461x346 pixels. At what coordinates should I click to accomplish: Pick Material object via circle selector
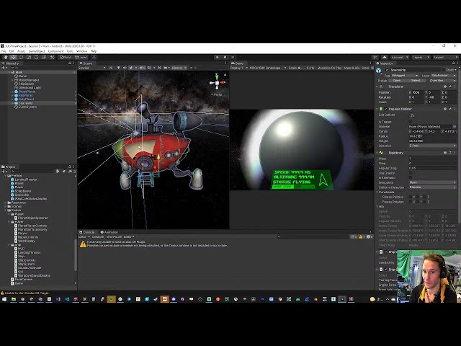(x=455, y=127)
